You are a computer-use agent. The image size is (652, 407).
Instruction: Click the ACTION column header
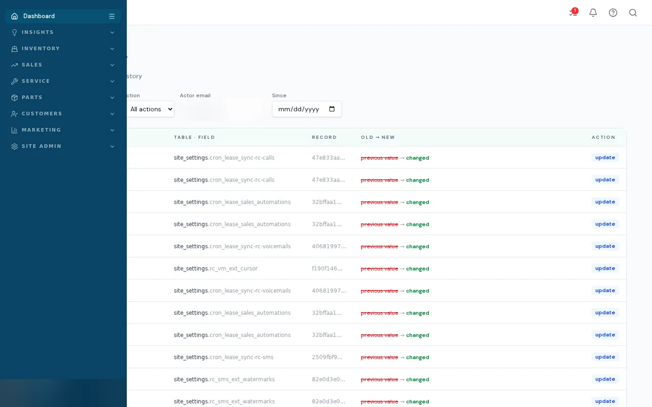[x=603, y=137]
